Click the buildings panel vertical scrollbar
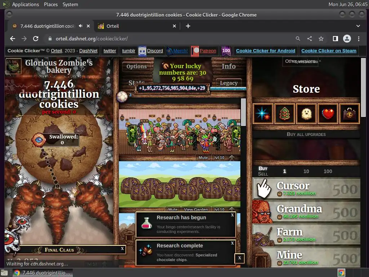This screenshot has width=369, height=277. pos(243,112)
